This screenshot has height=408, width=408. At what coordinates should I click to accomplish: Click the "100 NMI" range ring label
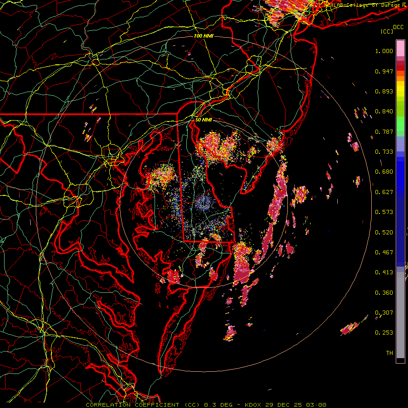click(204, 36)
